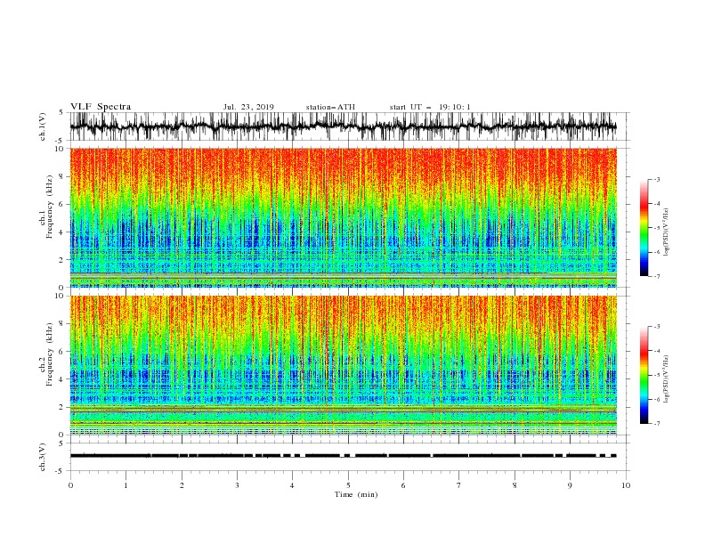The image size is (705, 545).
Task: Click the '-3' tick on ch.1 colorbar
Action: coord(656,179)
